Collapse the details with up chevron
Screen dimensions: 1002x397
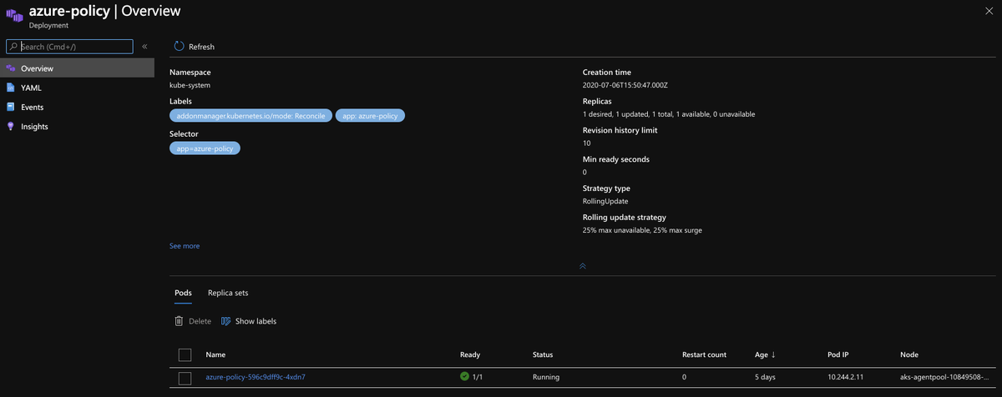point(582,266)
